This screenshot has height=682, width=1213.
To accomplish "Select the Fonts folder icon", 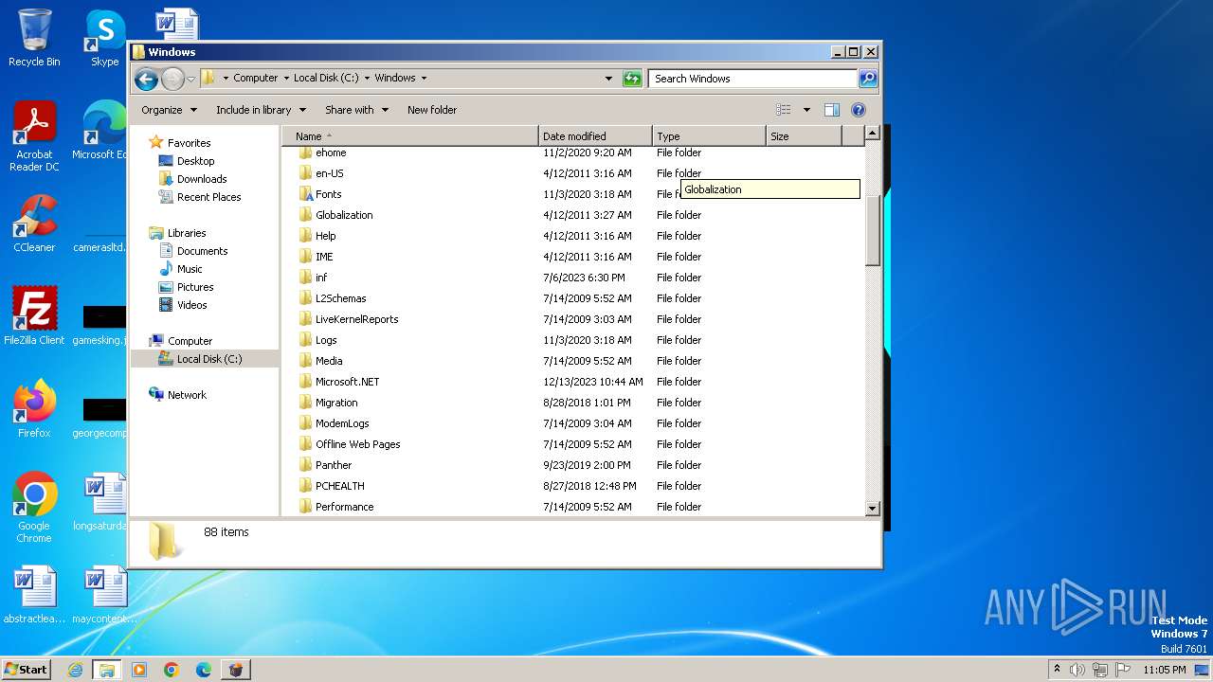I will pos(305,194).
